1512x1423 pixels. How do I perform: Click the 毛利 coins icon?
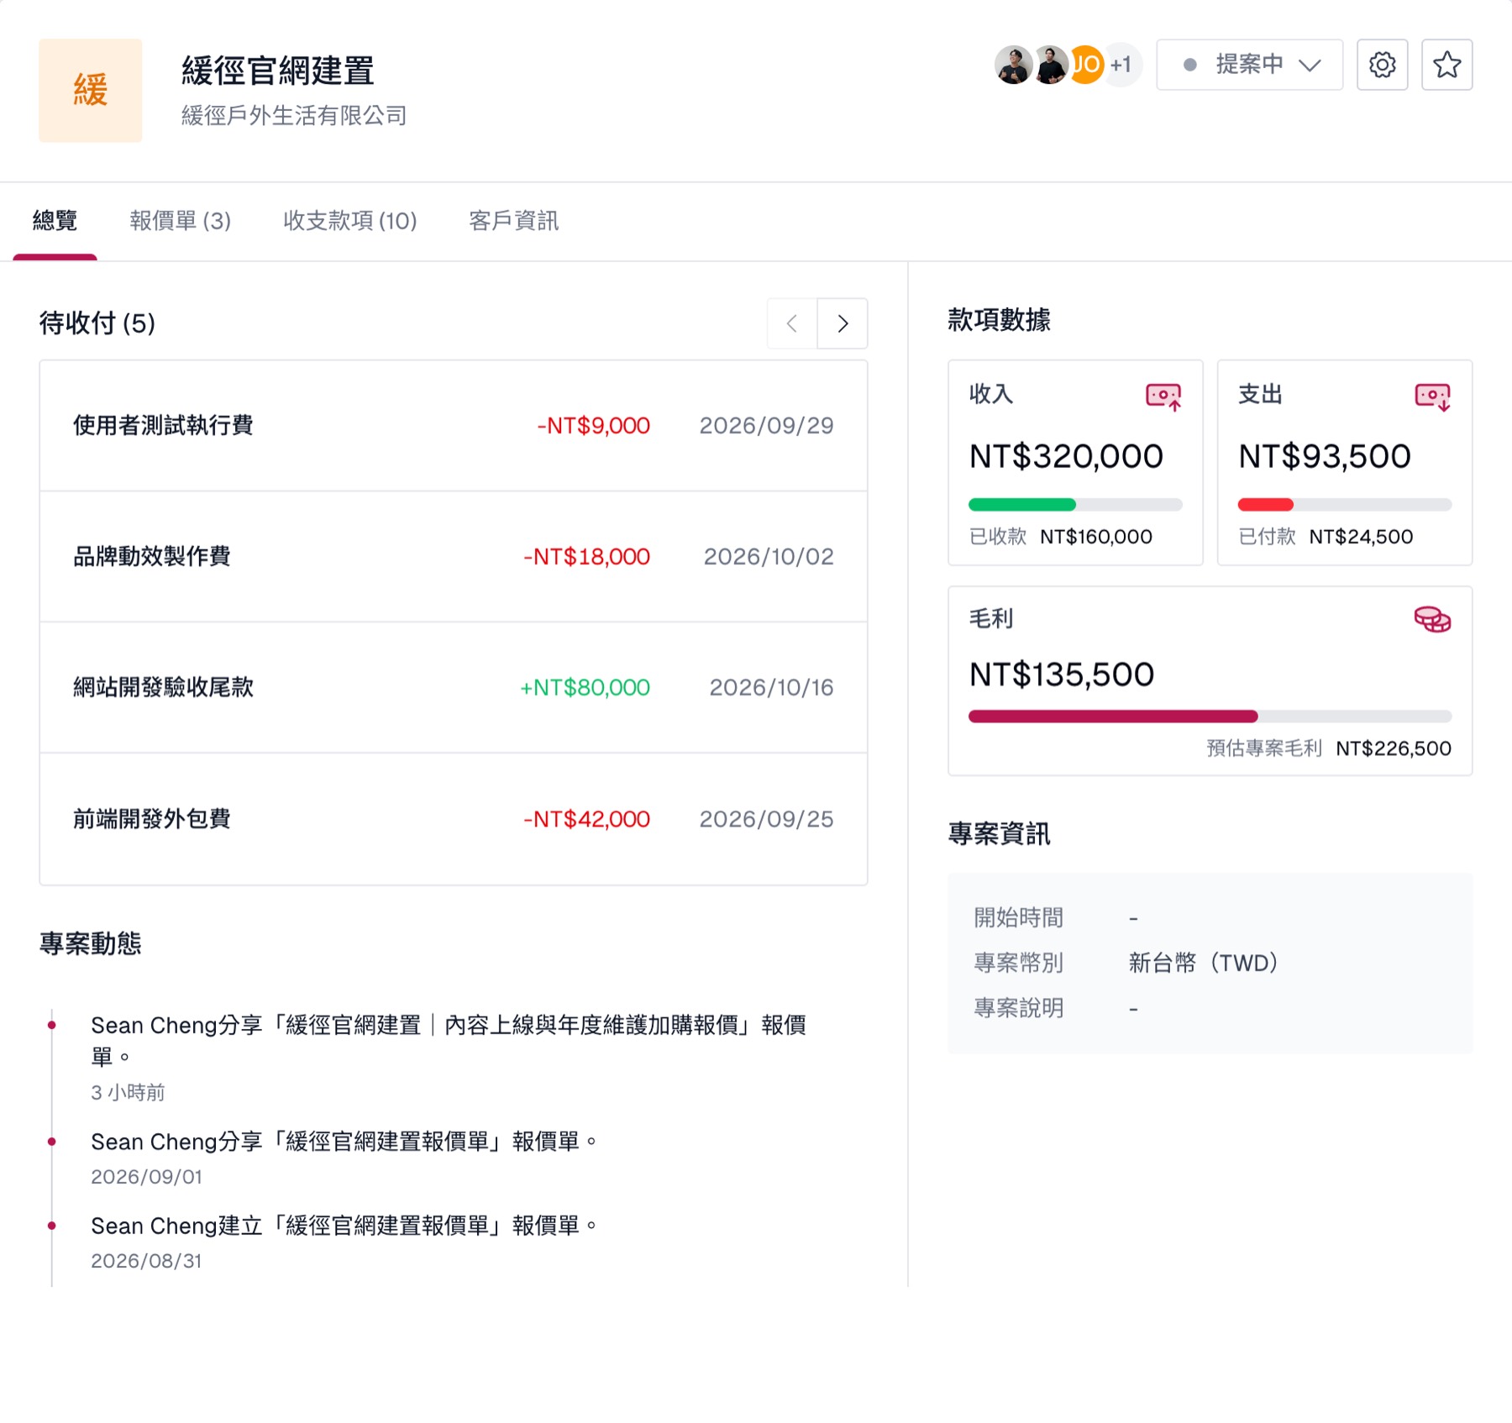point(1433,620)
